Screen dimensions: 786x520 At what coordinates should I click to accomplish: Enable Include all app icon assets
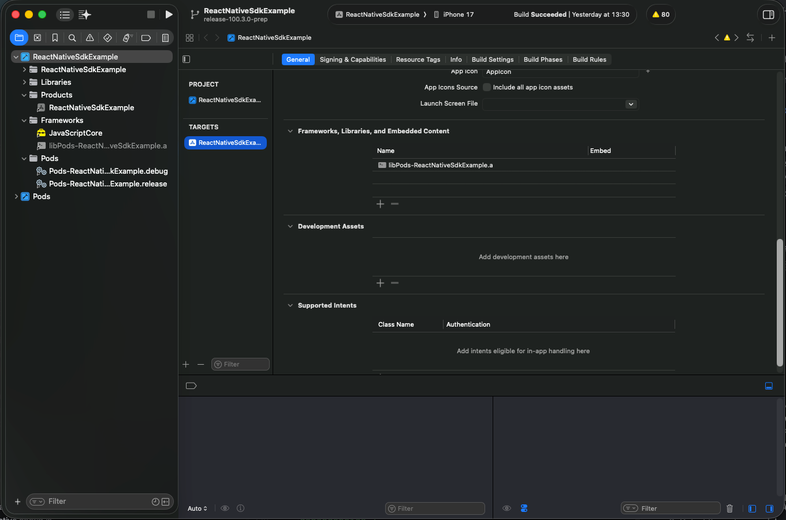coord(487,87)
